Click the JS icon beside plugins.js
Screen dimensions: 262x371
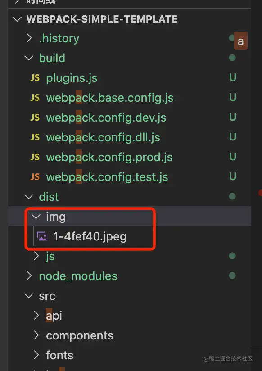pos(35,78)
